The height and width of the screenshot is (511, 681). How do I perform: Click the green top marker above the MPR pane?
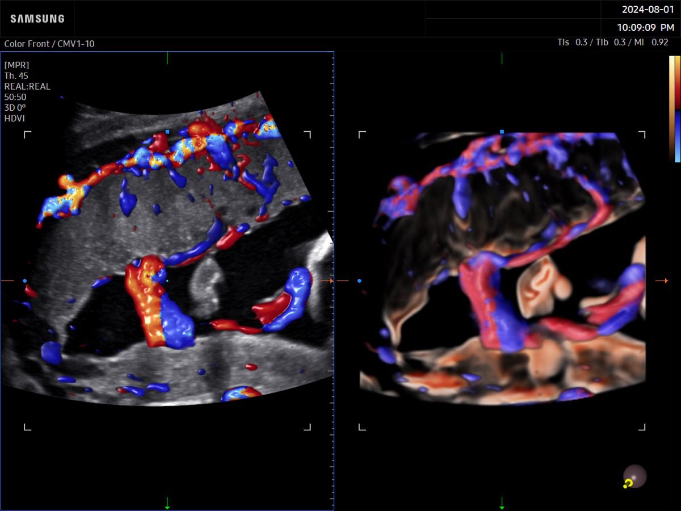click(x=167, y=58)
